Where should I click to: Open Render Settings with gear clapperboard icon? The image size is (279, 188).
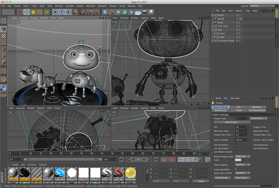coord(96,12)
